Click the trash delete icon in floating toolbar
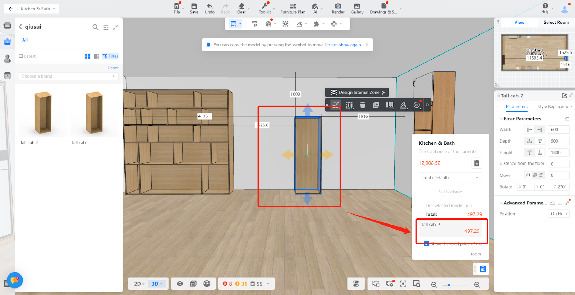The width and height of the screenshot is (575, 295). 363,105
